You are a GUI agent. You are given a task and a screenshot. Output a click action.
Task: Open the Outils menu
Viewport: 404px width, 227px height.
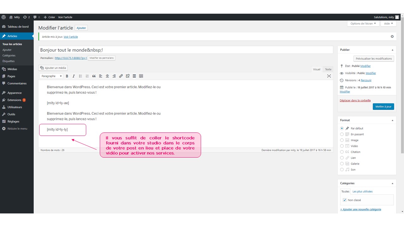pos(17,114)
